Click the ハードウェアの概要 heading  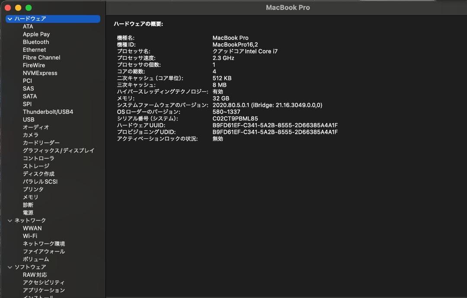click(138, 24)
